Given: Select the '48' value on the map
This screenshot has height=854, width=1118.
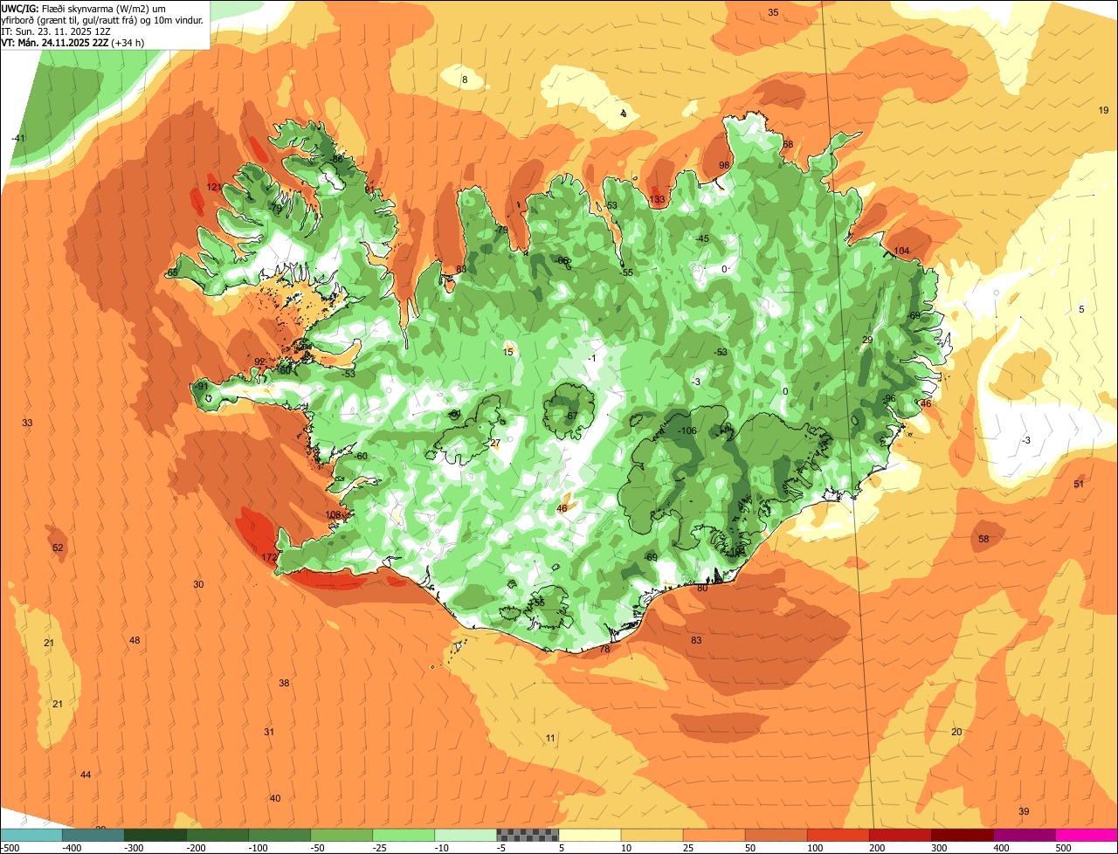Looking at the screenshot, I should (x=135, y=640).
